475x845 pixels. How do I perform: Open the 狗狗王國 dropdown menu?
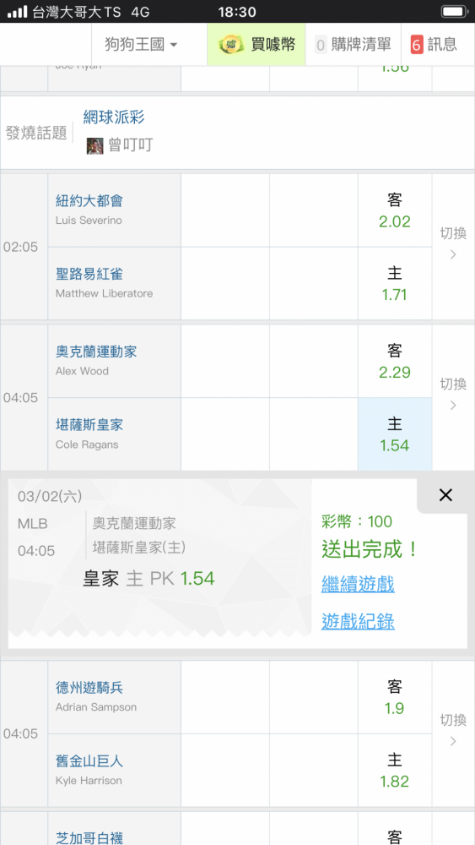point(141,44)
